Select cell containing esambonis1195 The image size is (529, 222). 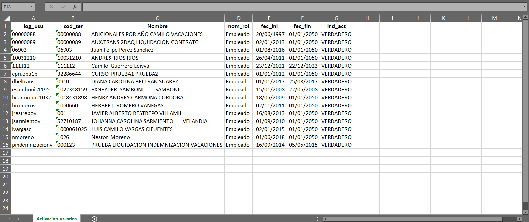(33, 89)
